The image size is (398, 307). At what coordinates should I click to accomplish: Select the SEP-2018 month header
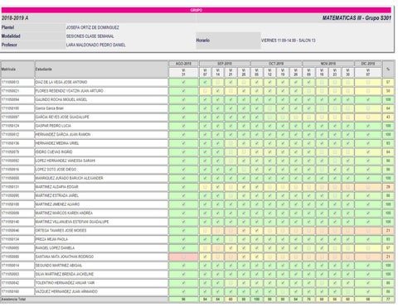click(x=225, y=64)
